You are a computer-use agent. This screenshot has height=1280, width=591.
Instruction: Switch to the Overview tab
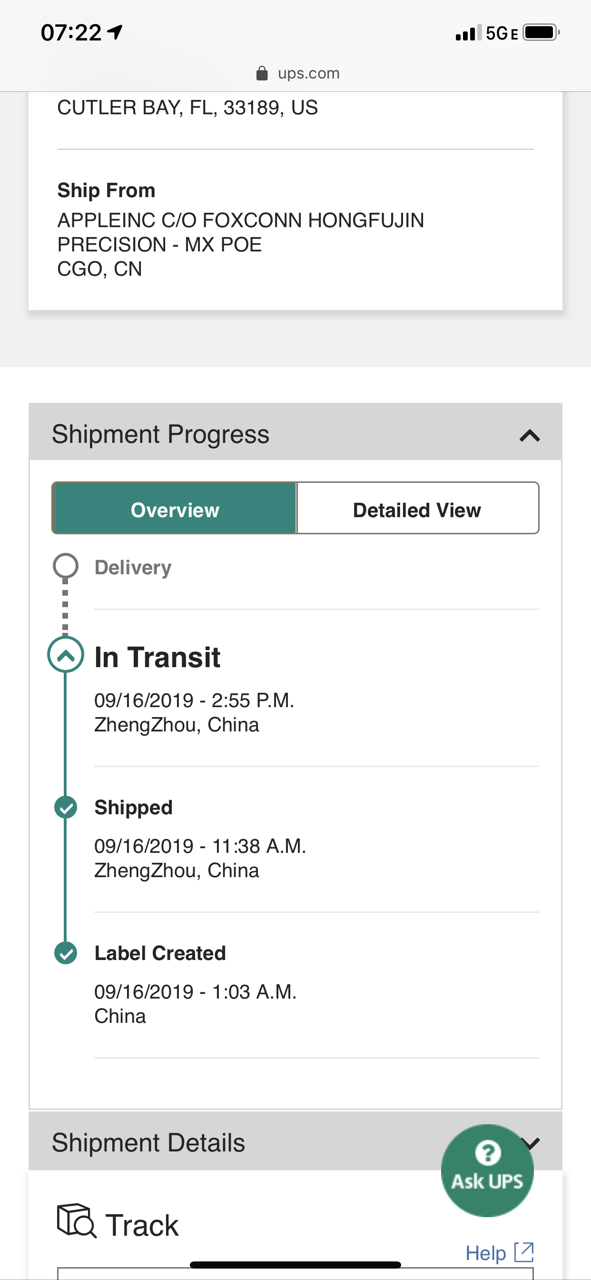174,508
